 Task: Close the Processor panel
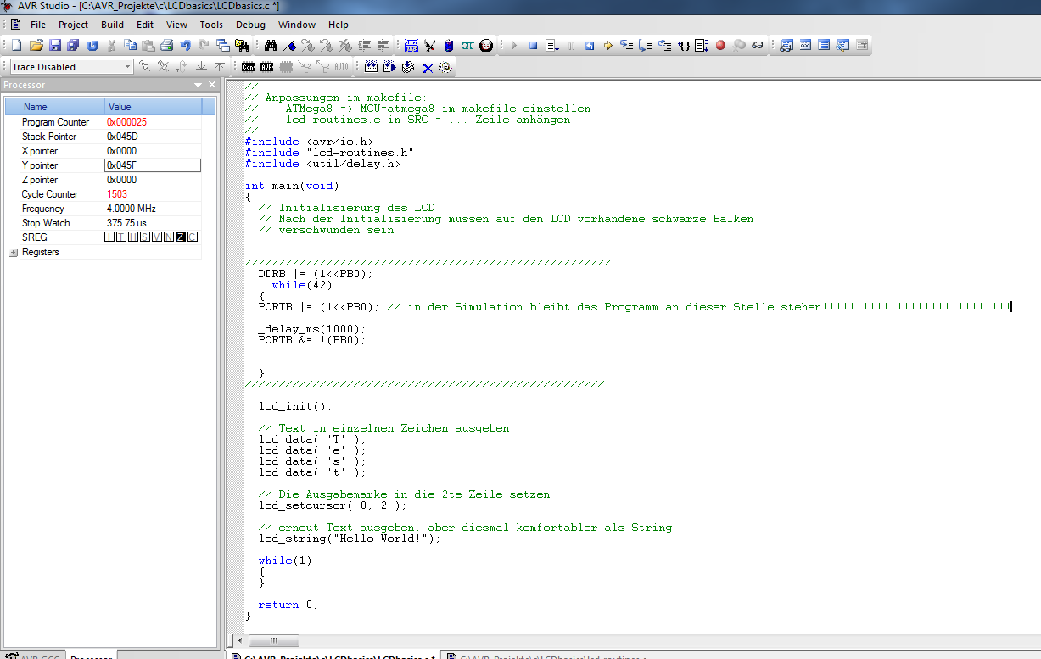pyautogui.click(x=212, y=85)
